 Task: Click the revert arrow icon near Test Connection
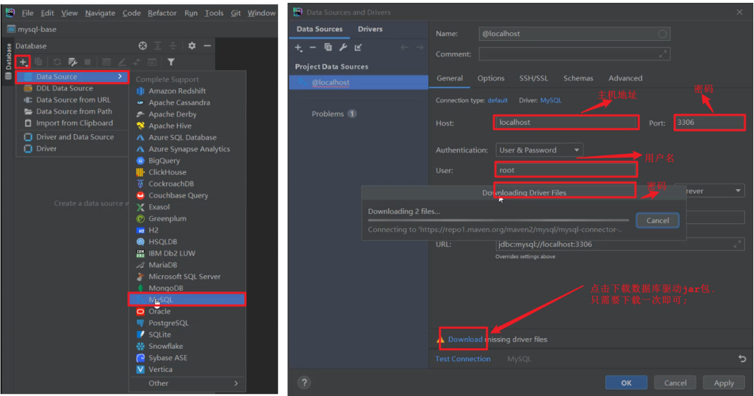point(742,359)
